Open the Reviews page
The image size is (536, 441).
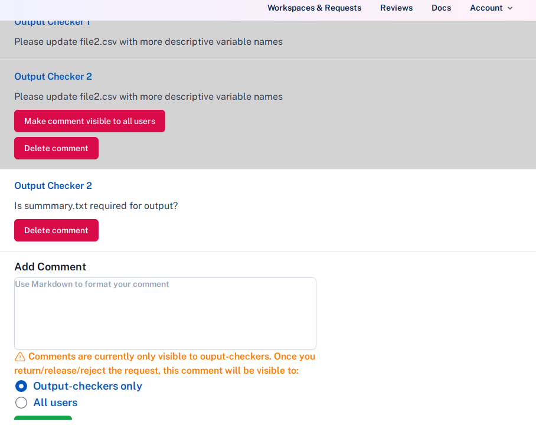396,8
